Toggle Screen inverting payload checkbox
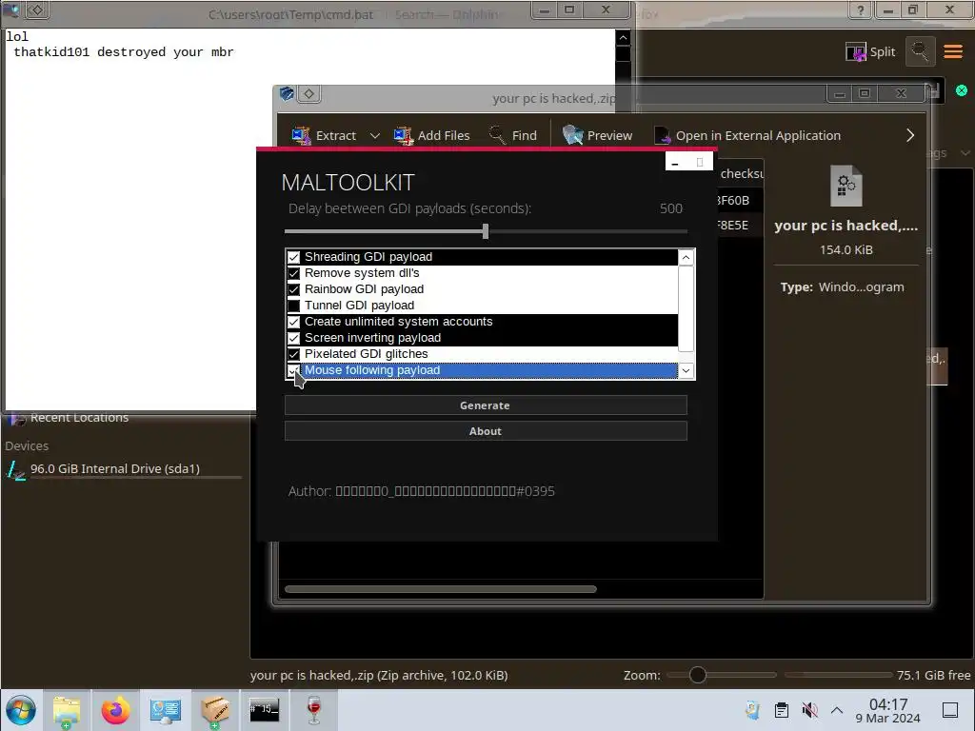The image size is (975, 731). click(293, 338)
